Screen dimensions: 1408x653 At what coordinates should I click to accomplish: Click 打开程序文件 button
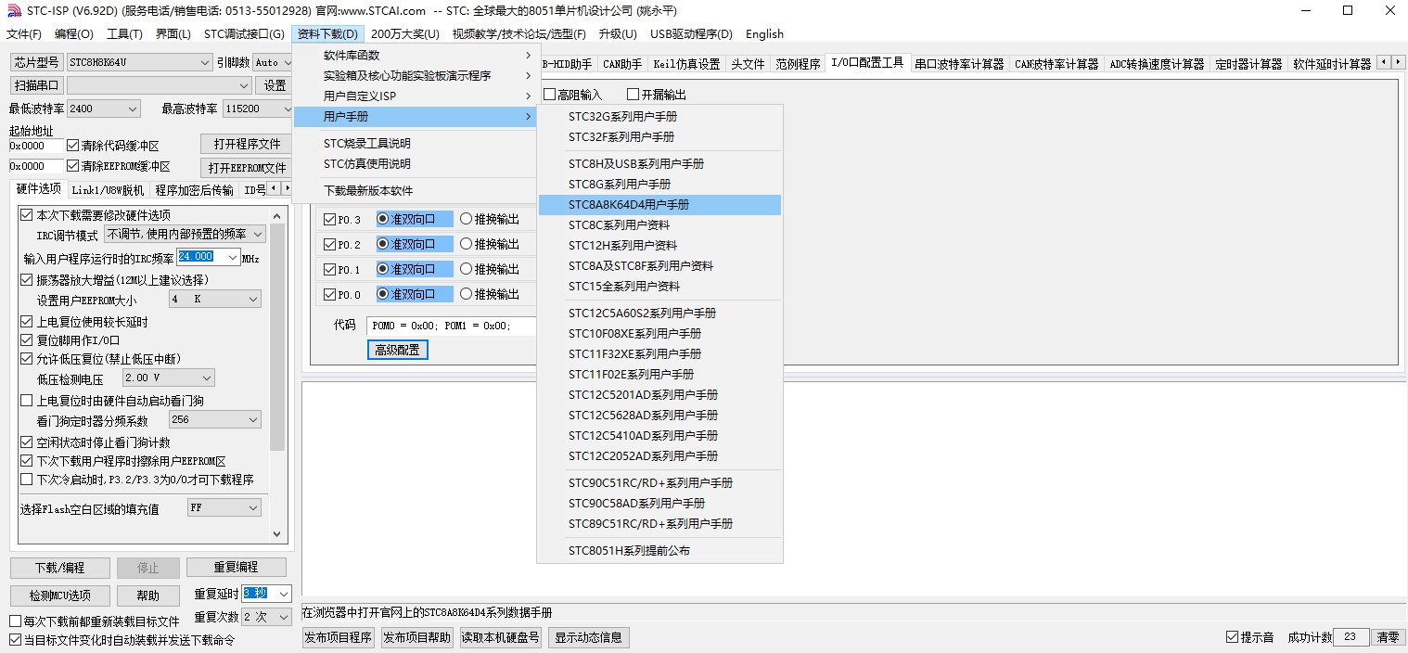pyautogui.click(x=247, y=144)
